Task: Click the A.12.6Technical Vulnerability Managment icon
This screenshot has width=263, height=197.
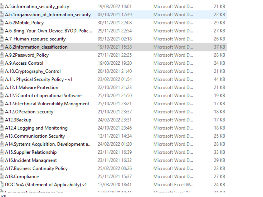Action: pyautogui.click(x=2, y=103)
